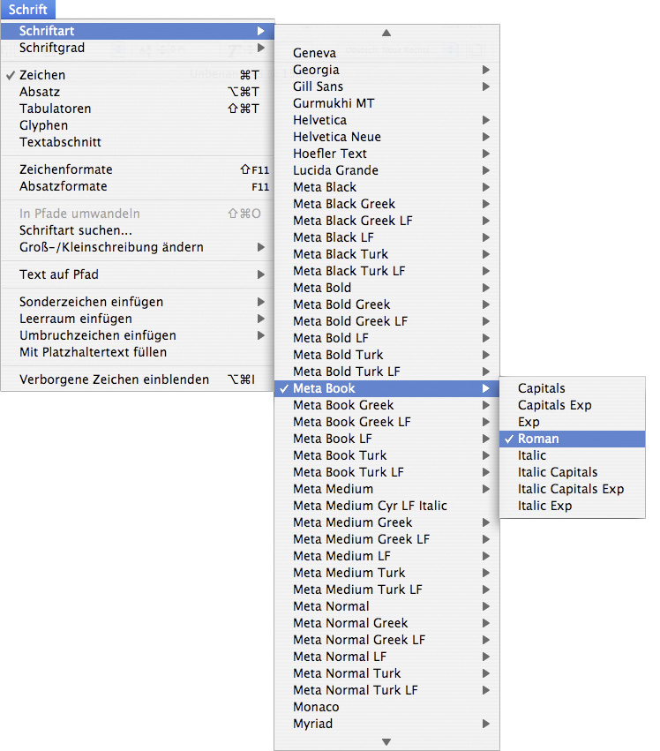Expand Leerraum einfügen submenu
660x751 pixels.
click(x=138, y=319)
